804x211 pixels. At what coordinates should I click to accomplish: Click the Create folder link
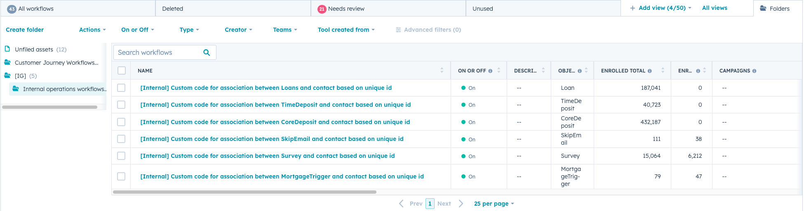pos(25,30)
